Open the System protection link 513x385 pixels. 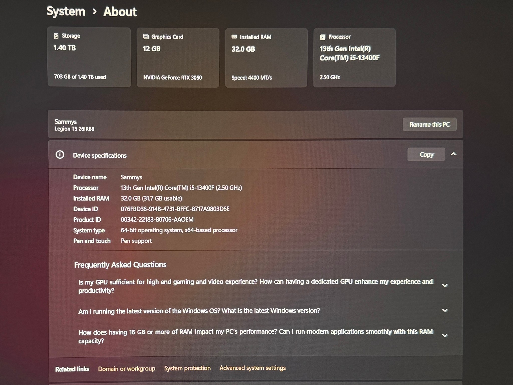tap(187, 368)
